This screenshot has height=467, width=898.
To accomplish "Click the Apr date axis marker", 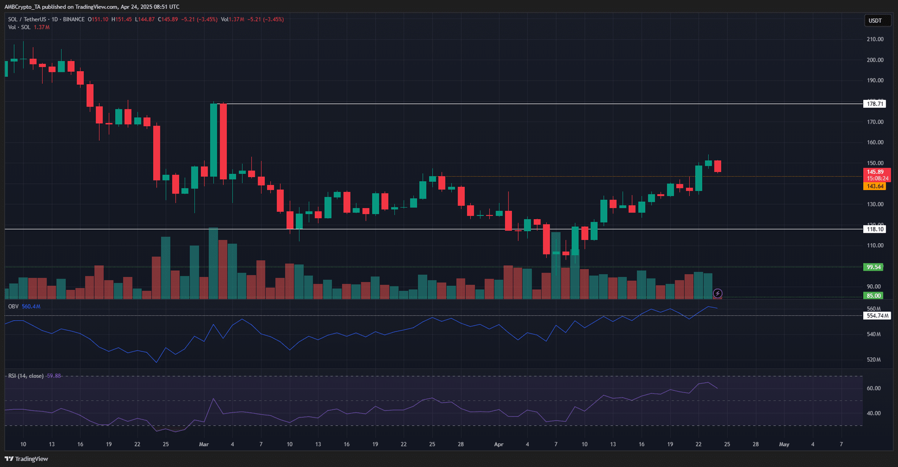I will 498,444.
